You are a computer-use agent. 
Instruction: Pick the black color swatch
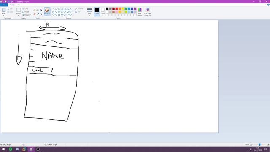click(x=107, y=8)
